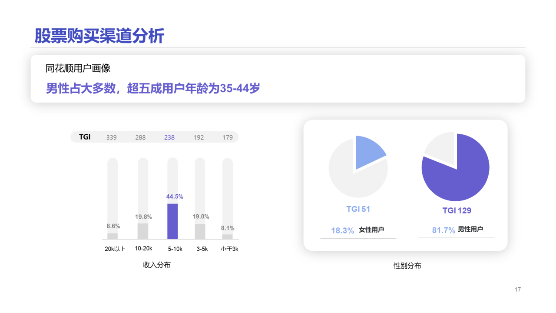Select the 44.5% data label

point(175,196)
